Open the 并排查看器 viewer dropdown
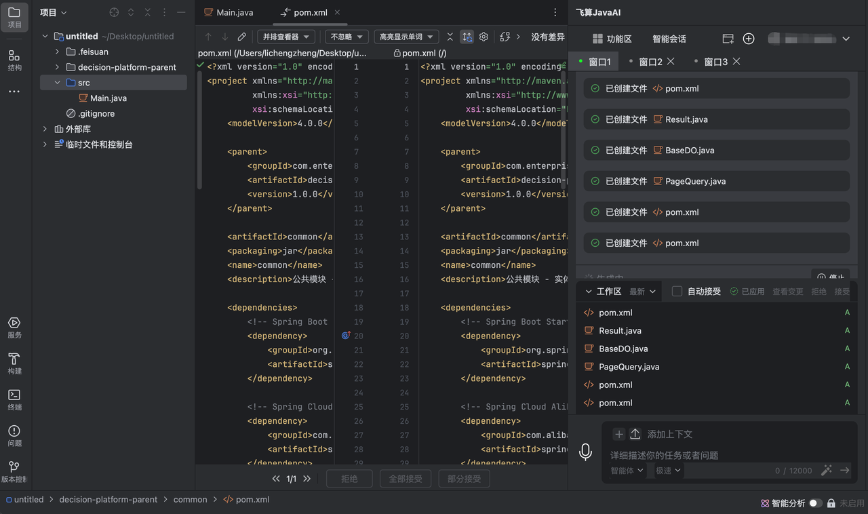868x514 pixels. (x=286, y=37)
